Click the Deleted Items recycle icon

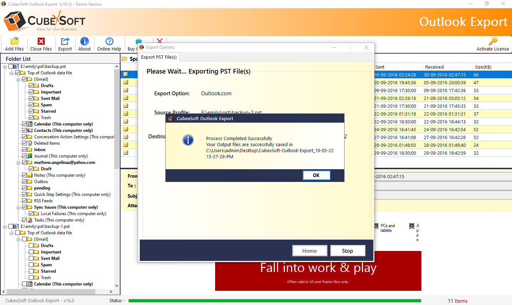[30, 143]
